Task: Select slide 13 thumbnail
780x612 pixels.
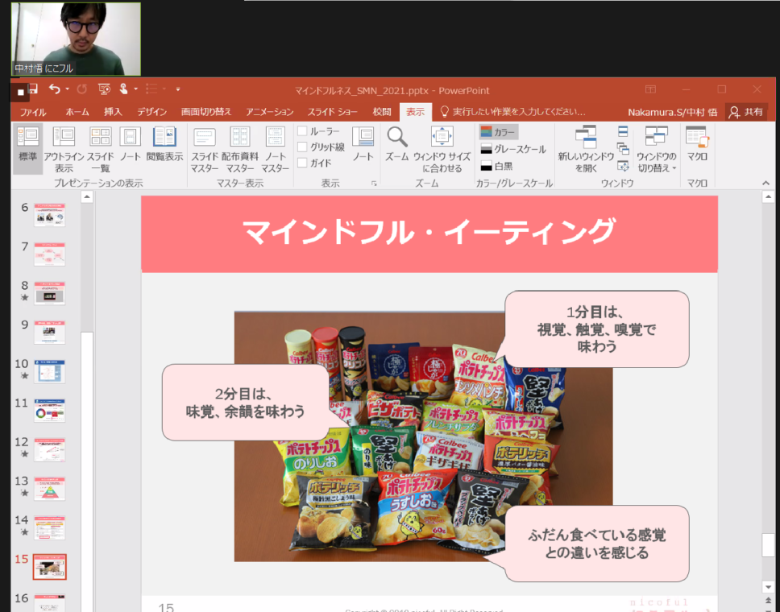Action: [x=49, y=488]
